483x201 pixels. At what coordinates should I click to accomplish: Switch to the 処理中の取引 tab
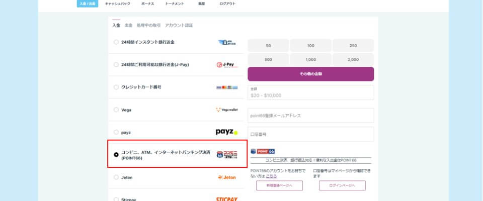[x=148, y=25]
